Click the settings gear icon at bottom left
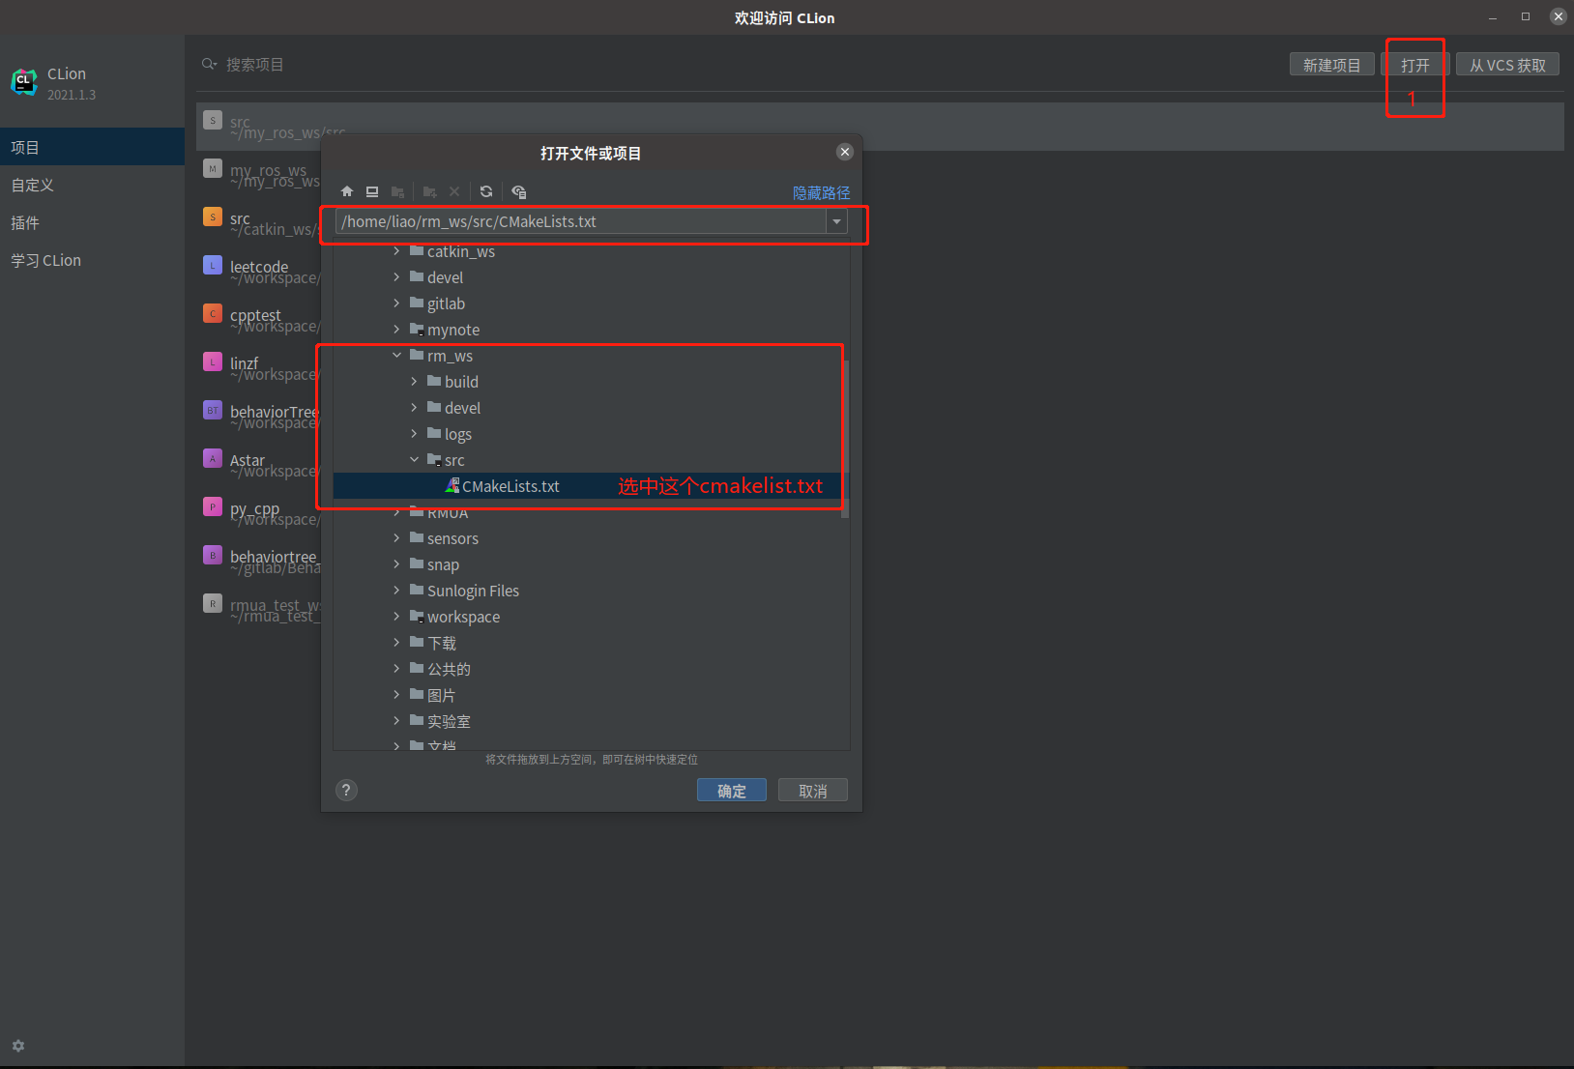Image resolution: width=1574 pixels, height=1069 pixels. (18, 1046)
